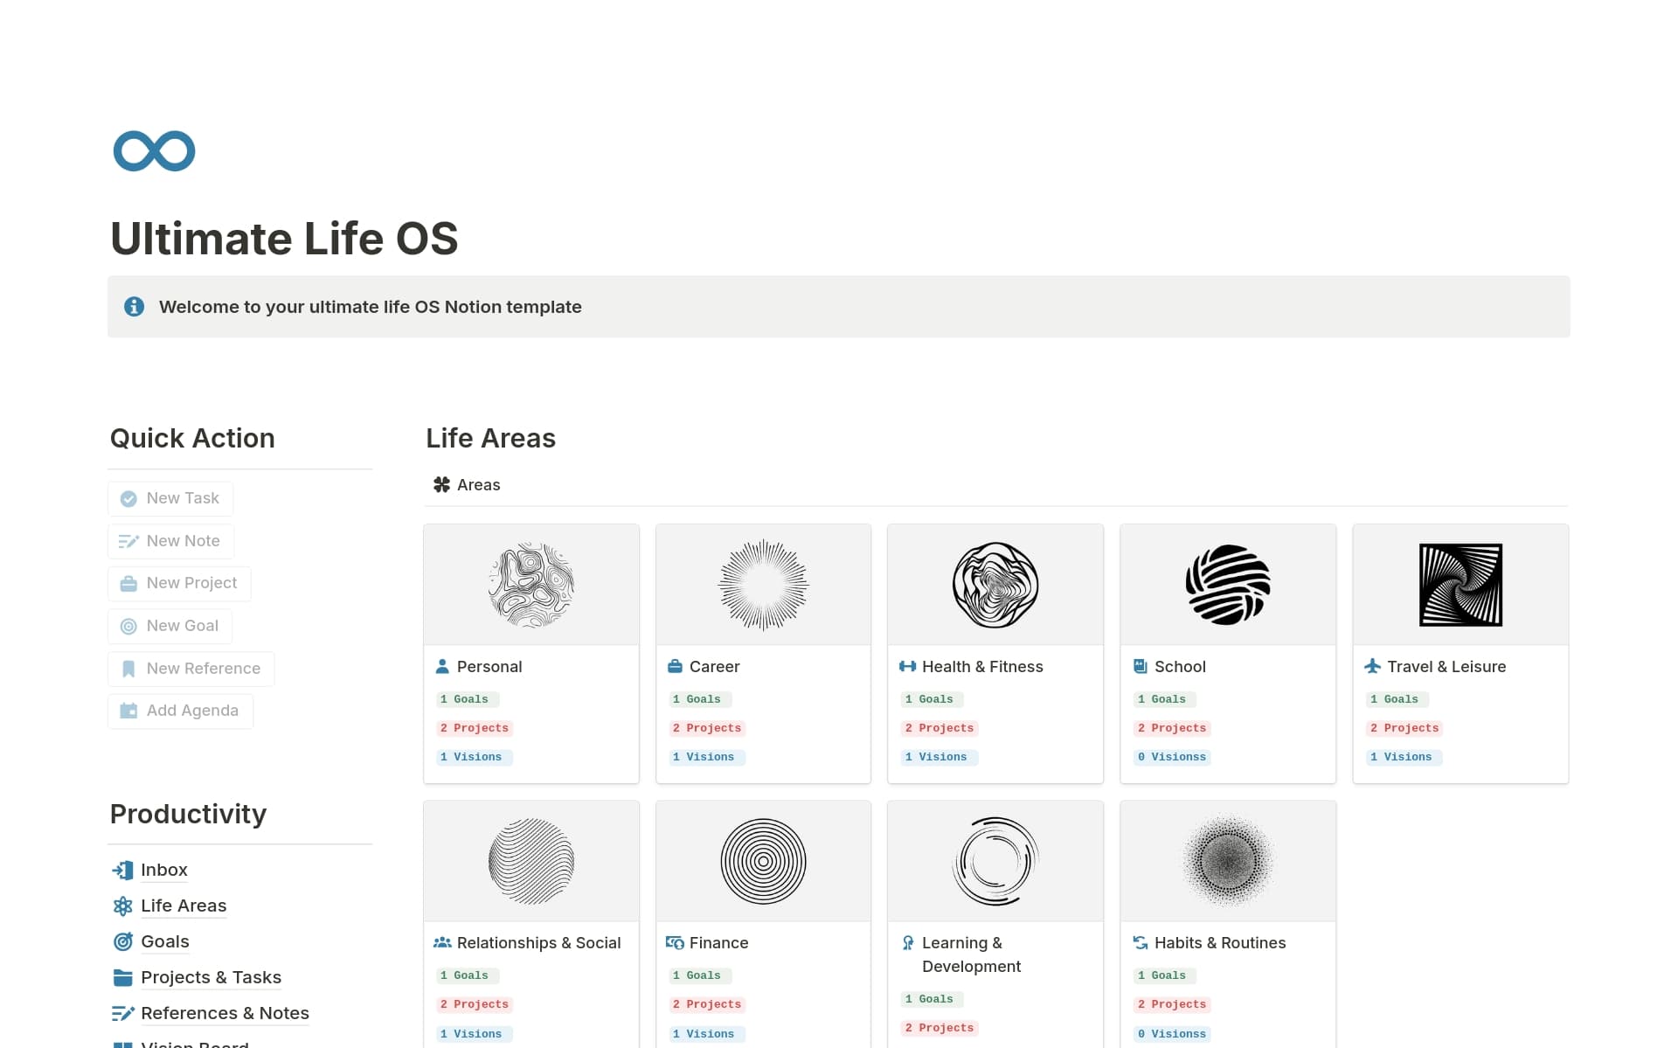Image resolution: width=1678 pixels, height=1048 pixels.
Task: Click the New Project briefcase icon
Action: [128, 584]
